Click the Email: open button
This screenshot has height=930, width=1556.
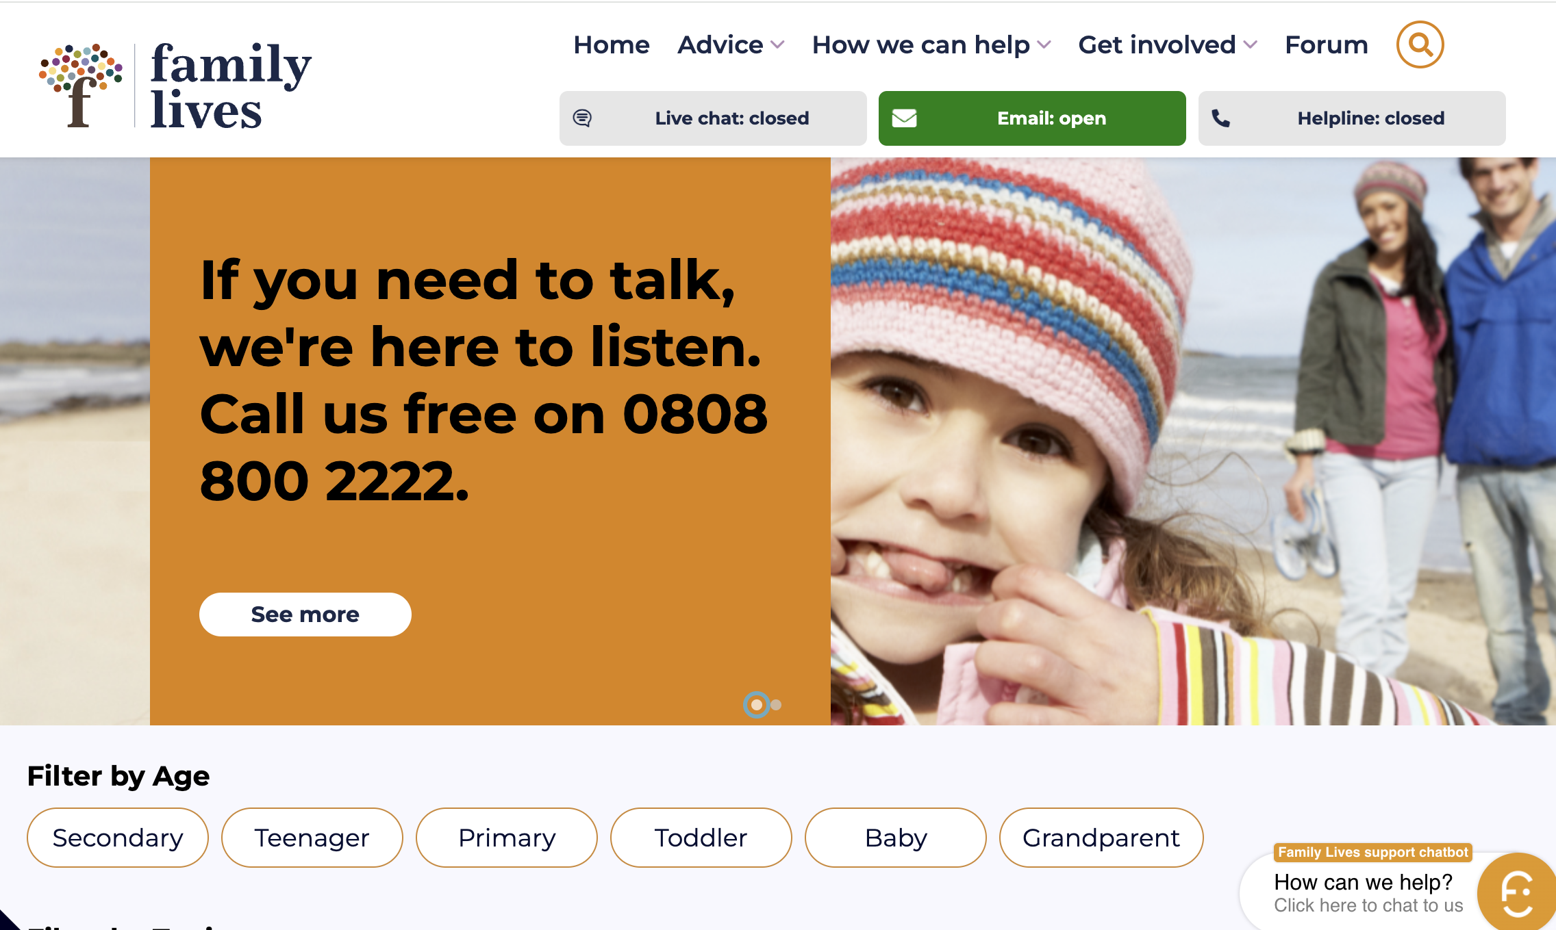click(x=1032, y=118)
